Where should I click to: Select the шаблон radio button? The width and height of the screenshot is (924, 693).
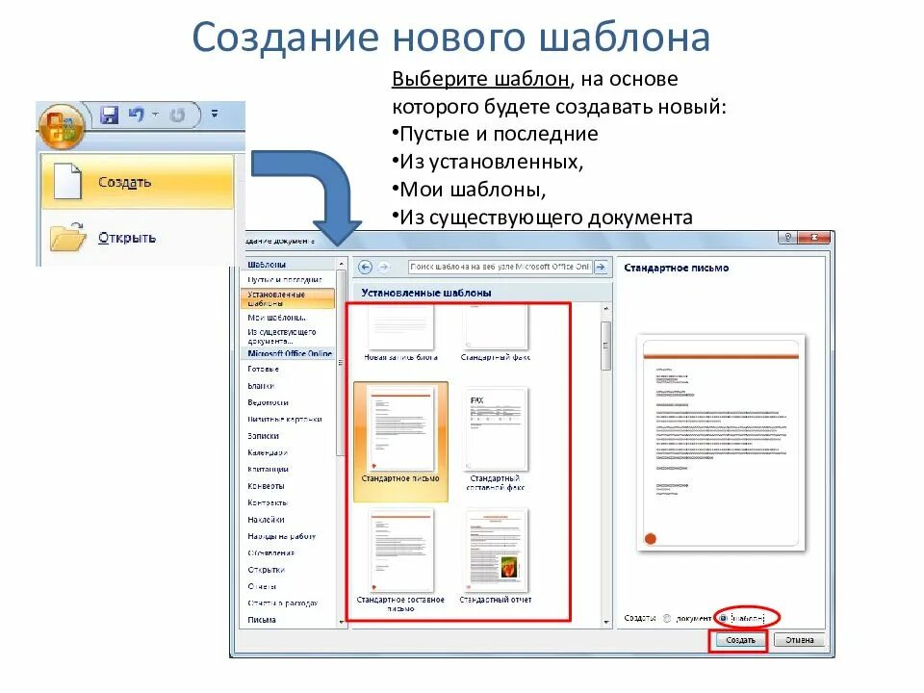723,618
